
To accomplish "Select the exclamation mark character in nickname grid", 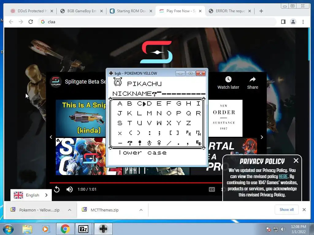I will pyautogui.click(x=140, y=143).
